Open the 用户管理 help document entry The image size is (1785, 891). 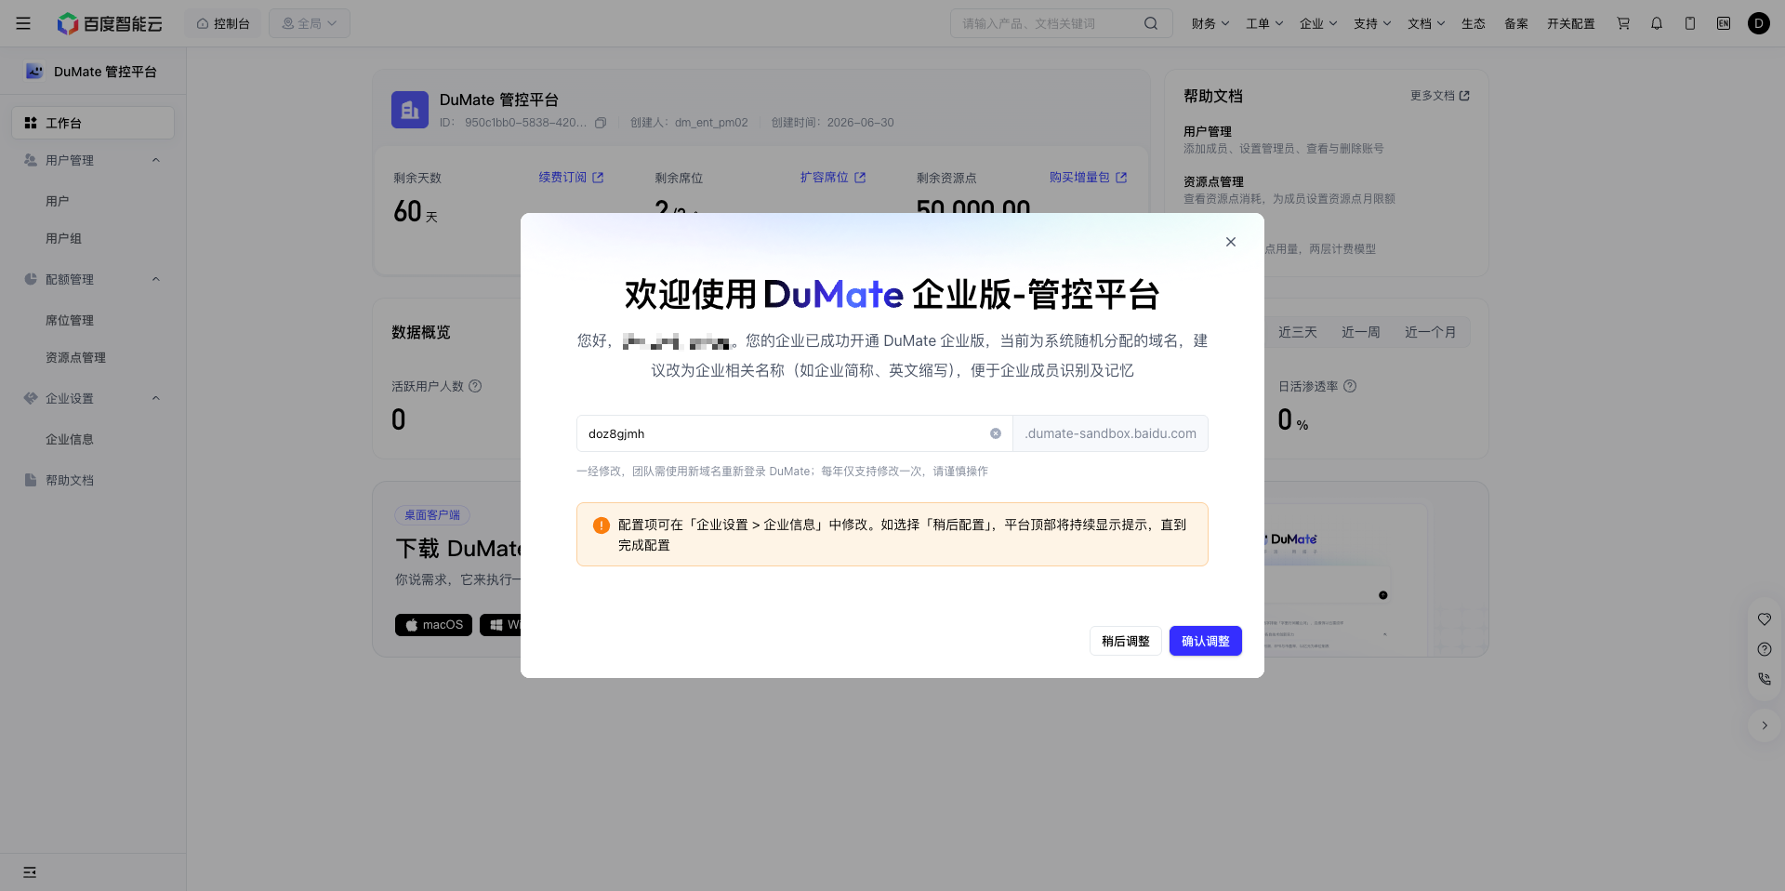[x=1284, y=140]
